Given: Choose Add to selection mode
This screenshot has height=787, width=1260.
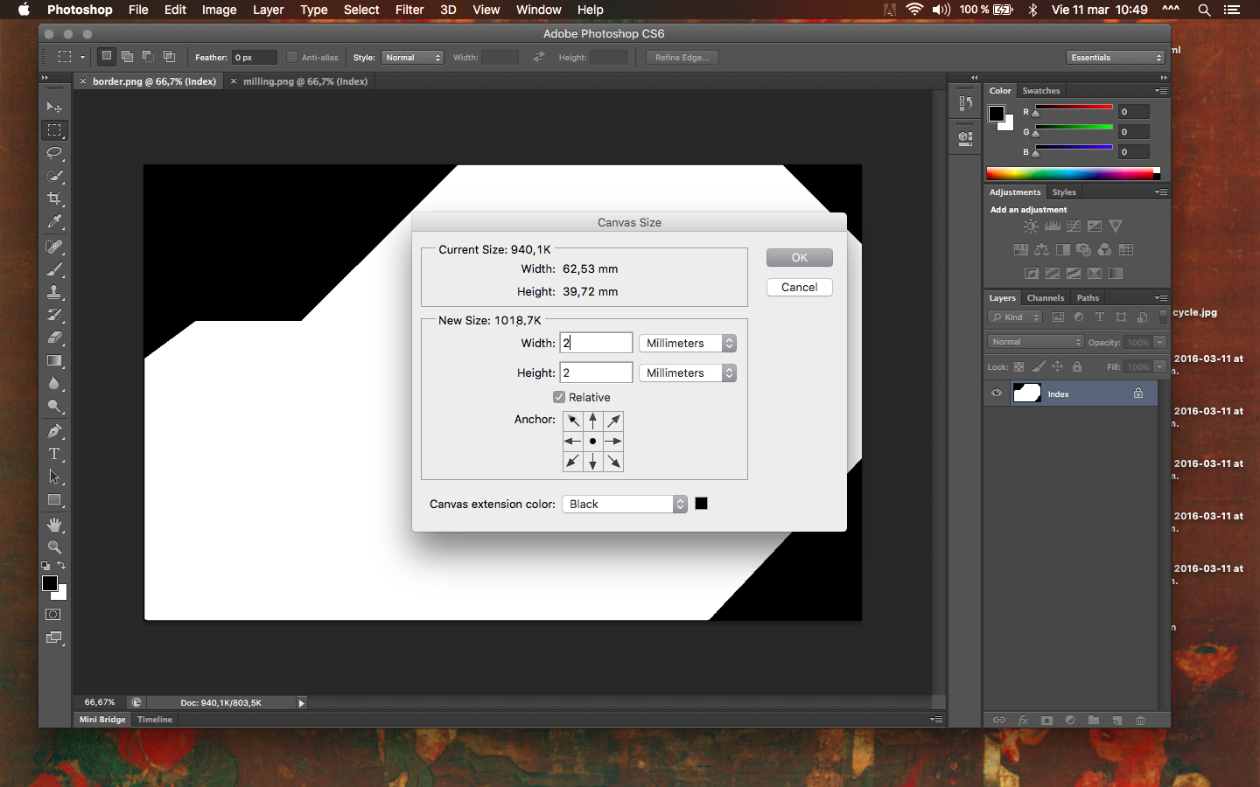Looking at the screenshot, I should pos(128,57).
